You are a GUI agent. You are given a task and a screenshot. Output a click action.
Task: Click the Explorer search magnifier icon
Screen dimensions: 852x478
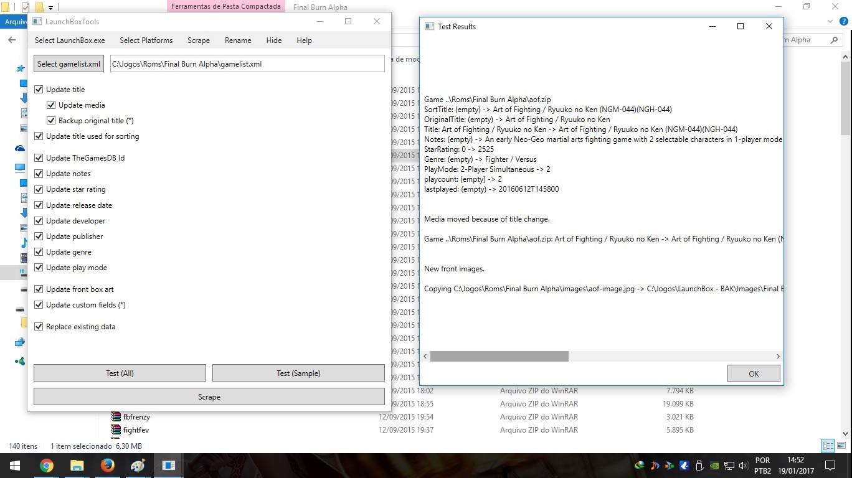835,40
